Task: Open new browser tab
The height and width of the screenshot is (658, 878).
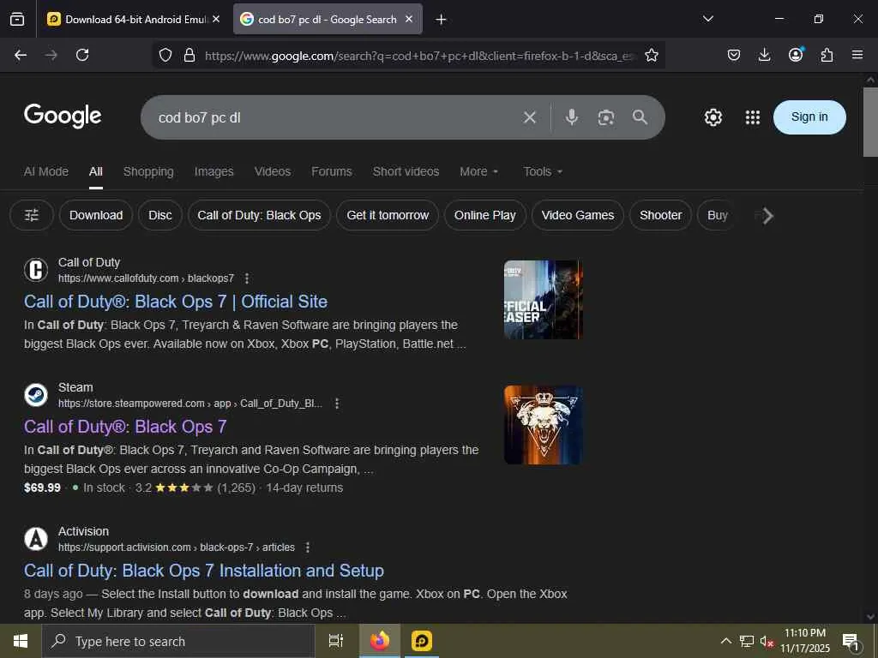Action: 442,20
